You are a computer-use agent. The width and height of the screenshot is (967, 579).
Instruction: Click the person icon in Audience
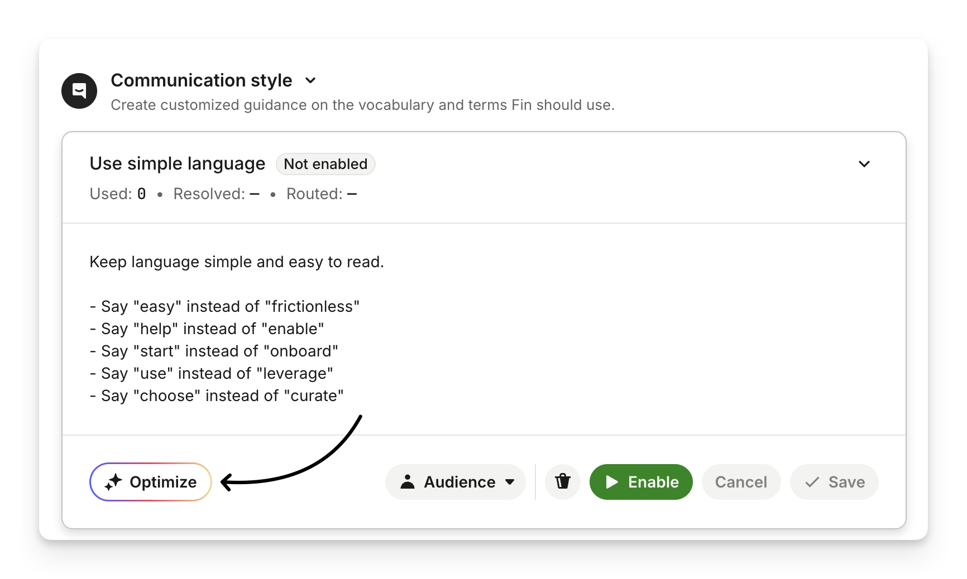[408, 482]
